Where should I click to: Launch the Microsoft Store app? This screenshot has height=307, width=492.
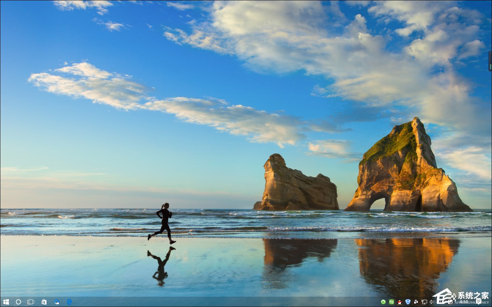[x=44, y=302]
